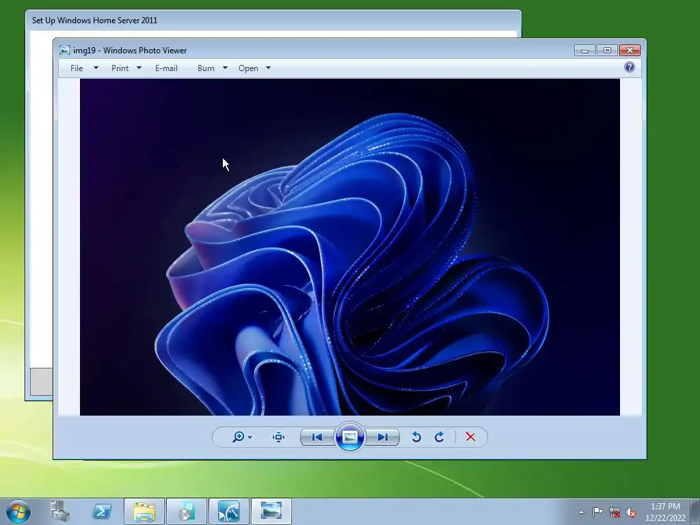
Task: Click the zoom magnifier icon
Action: [x=239, y=437]
